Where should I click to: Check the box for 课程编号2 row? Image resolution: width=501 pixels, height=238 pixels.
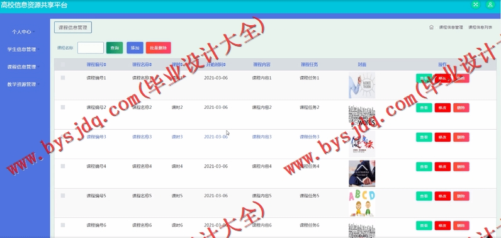coord(63,107)
